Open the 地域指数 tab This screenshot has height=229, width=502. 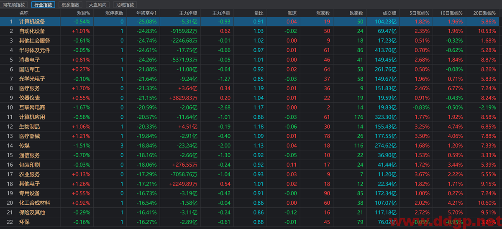coord(125,5)
